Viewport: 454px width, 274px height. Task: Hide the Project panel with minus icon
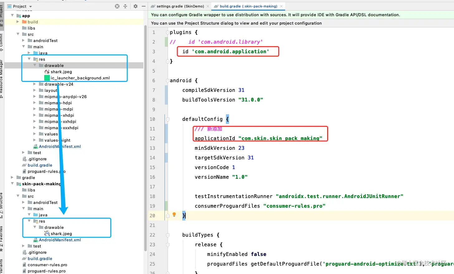point(144,6)
